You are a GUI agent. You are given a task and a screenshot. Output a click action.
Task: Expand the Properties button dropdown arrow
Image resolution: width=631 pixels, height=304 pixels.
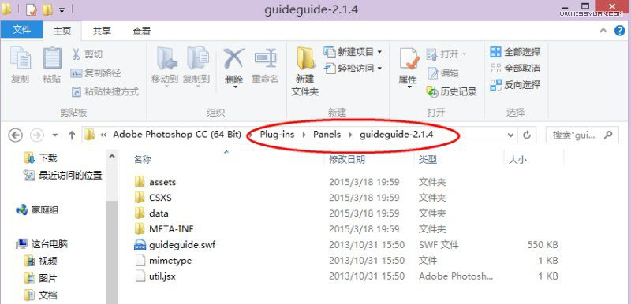click(409, 87)
